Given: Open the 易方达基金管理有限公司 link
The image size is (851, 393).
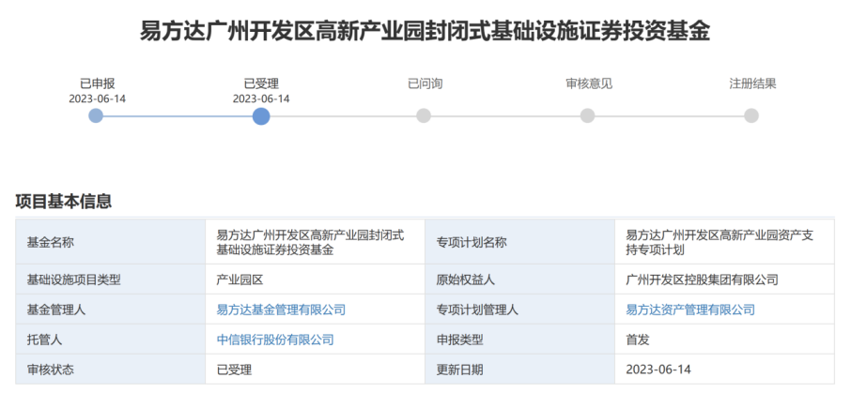Looking at the screenshot, I should point(281,310).
